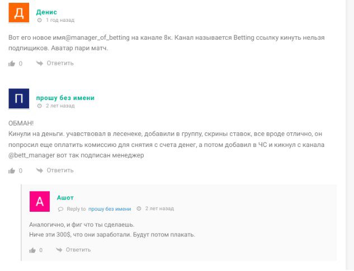Viewport: 354px width, 271px height.
Task: Click Денис's orange avatar
Action: (18, 12)
